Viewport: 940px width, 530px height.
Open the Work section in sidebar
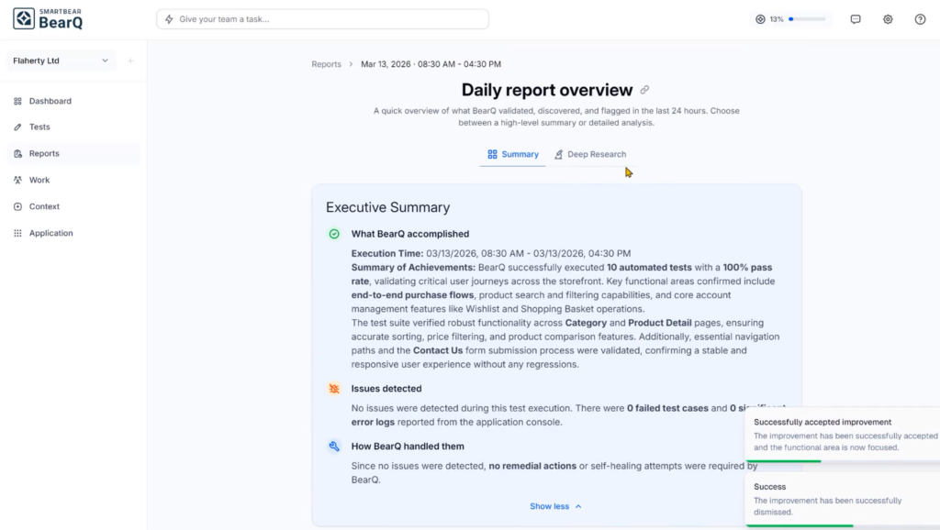tap(39, 181)
